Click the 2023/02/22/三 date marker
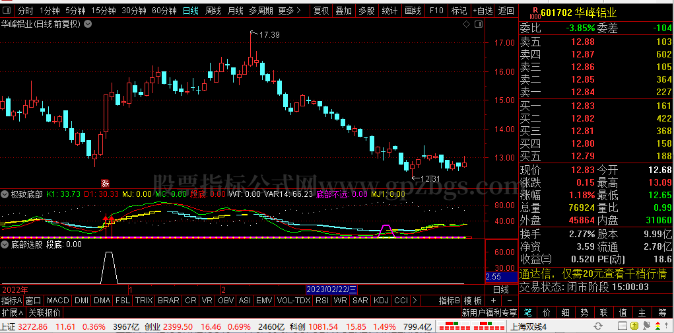The image size is (674, 333). coord(331,289)
